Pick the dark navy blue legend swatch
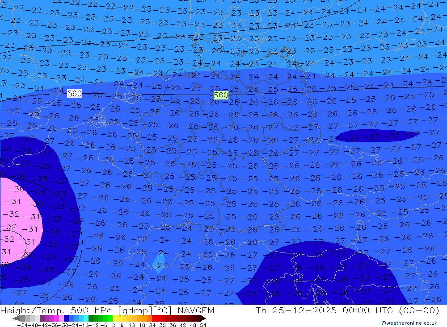 click(66, 319)
